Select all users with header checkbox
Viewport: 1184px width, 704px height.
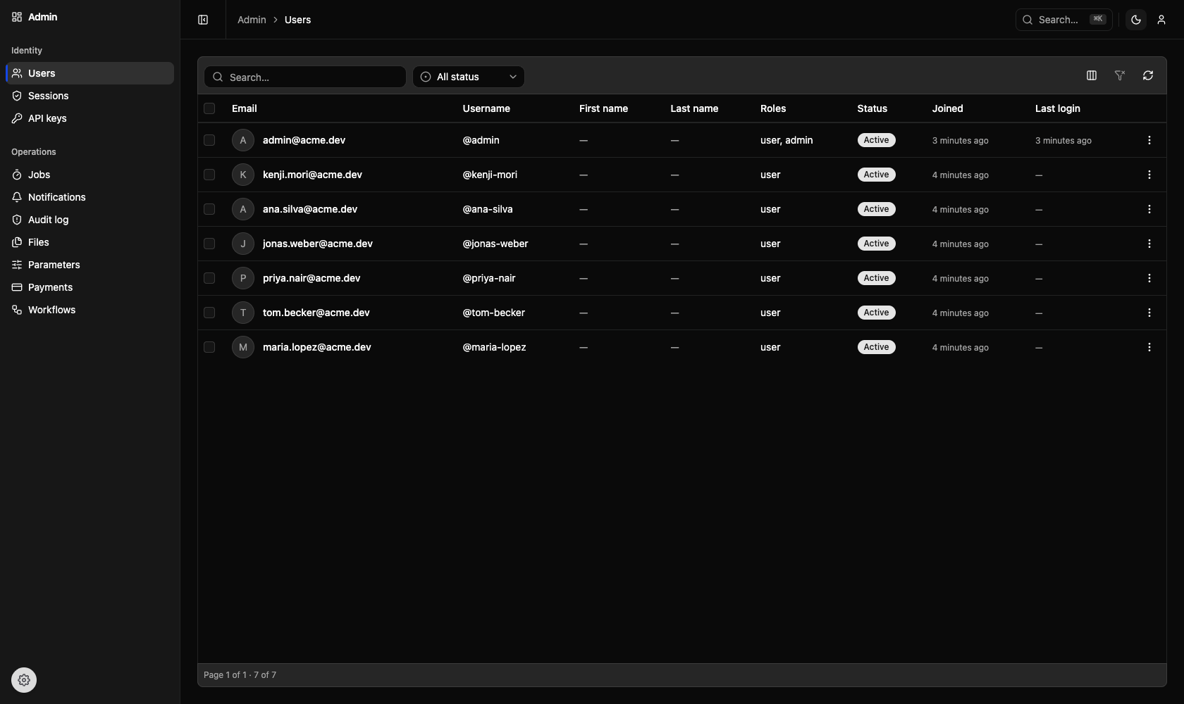tap(209, 108)
